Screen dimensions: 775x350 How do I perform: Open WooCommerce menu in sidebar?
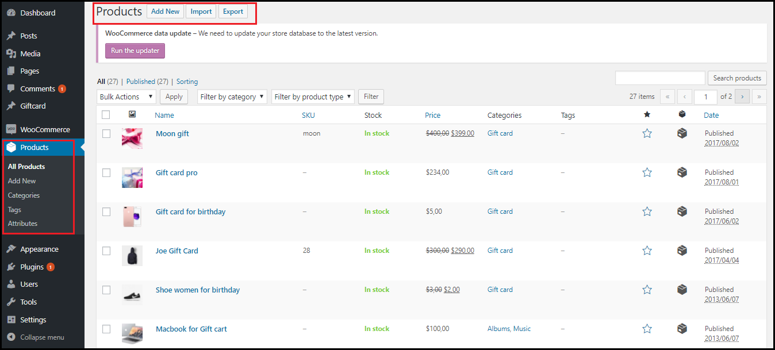[x=44, y=129]
